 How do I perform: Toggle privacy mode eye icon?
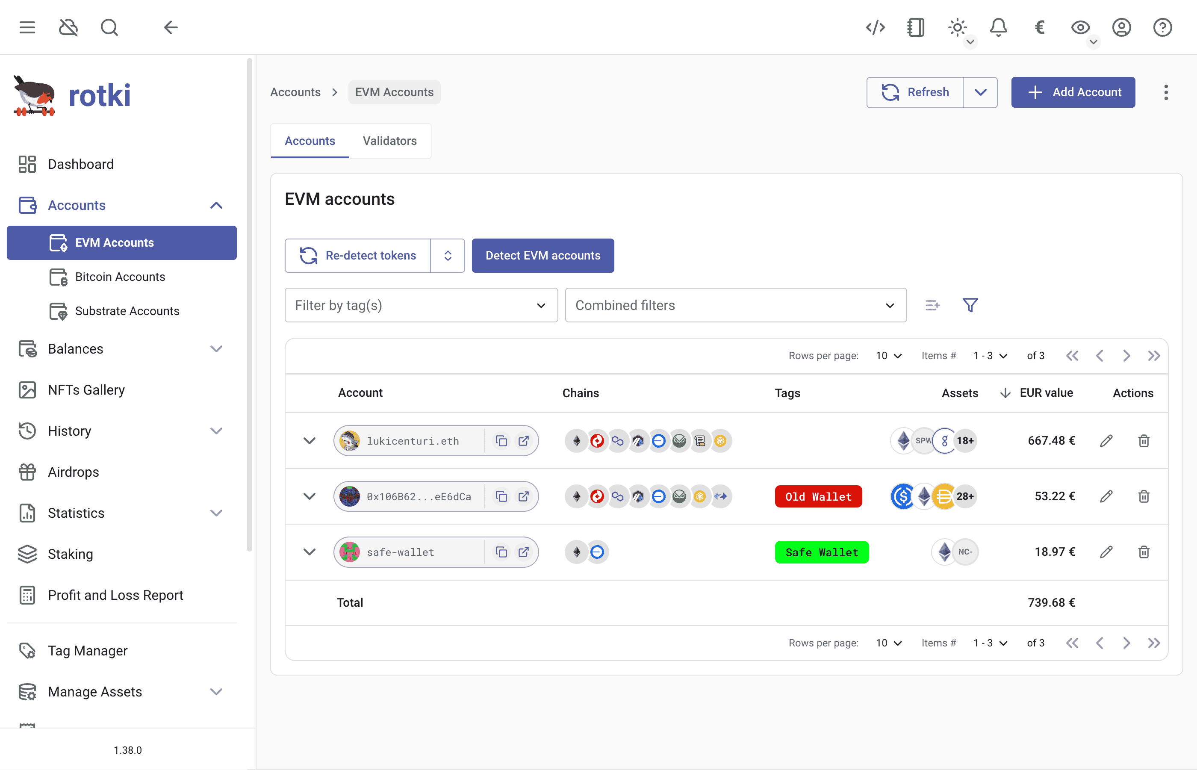click(x=1081, y=27)
